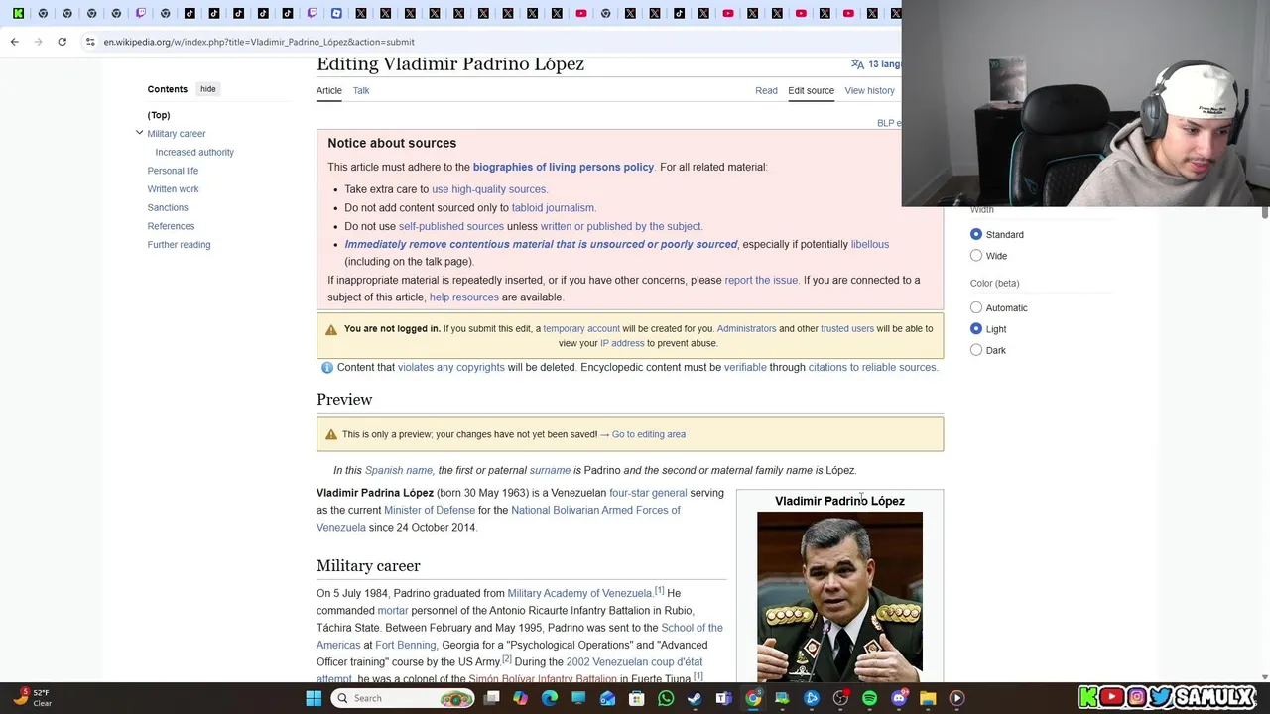The width and height of the screenshot is (1270, 714).
Task: Click the taskbar Search box
Action: 404,698
